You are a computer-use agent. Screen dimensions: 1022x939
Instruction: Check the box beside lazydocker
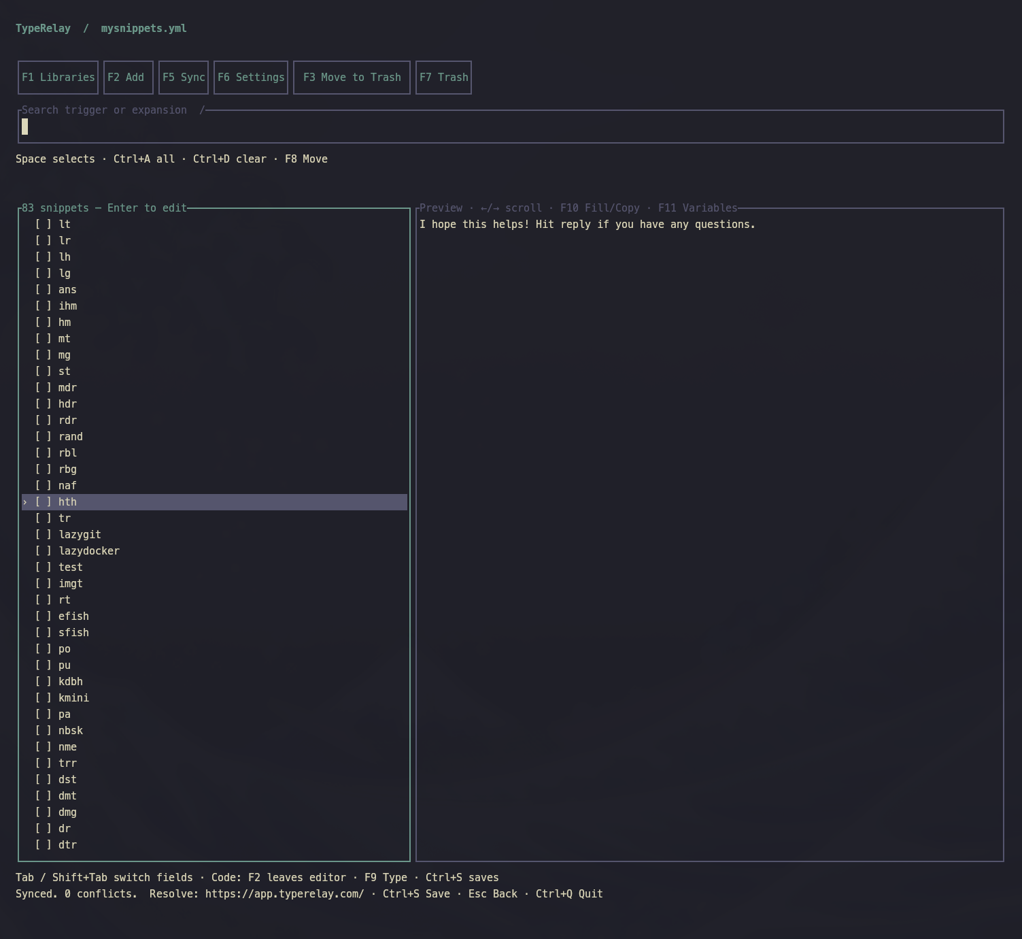pos(43,551)
